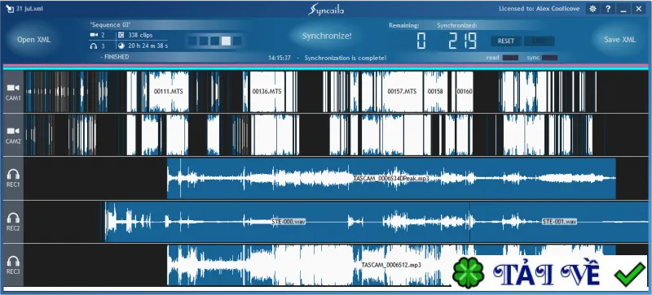Select clip 00157.MTS on CAM1
Image resolution: width=652 pixels, height=295 pixels.
pyautogui.click(x=402, y=91)
